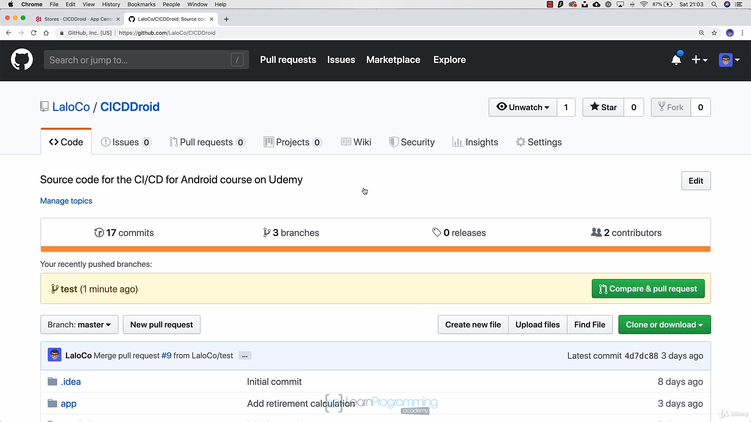Star the repository
The width and height of the screenshot is (751, 422).
point(603,107)
